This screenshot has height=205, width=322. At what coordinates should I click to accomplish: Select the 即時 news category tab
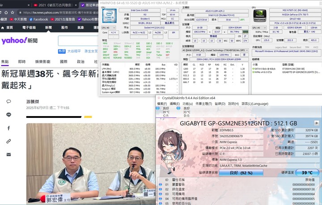(22, 62)
